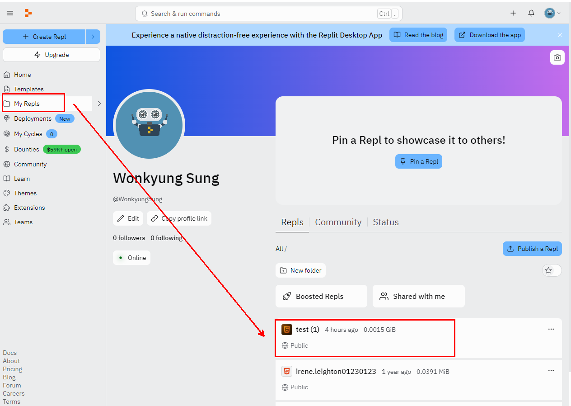Open the Online status selector

pos(131,258)
